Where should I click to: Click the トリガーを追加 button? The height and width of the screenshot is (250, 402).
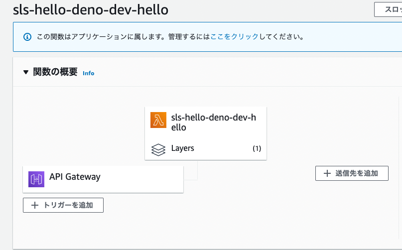click(63, 205)
